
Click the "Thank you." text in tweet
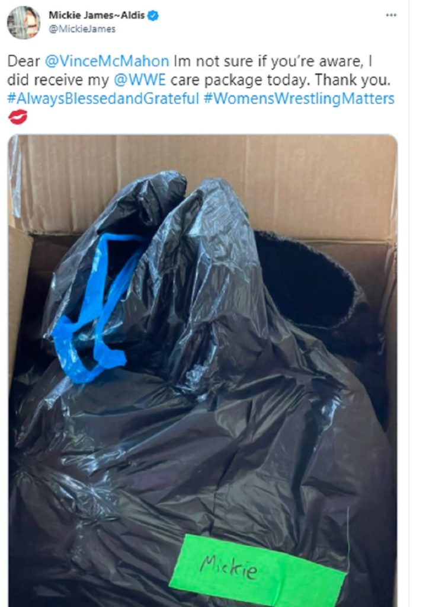pos(352,80)
